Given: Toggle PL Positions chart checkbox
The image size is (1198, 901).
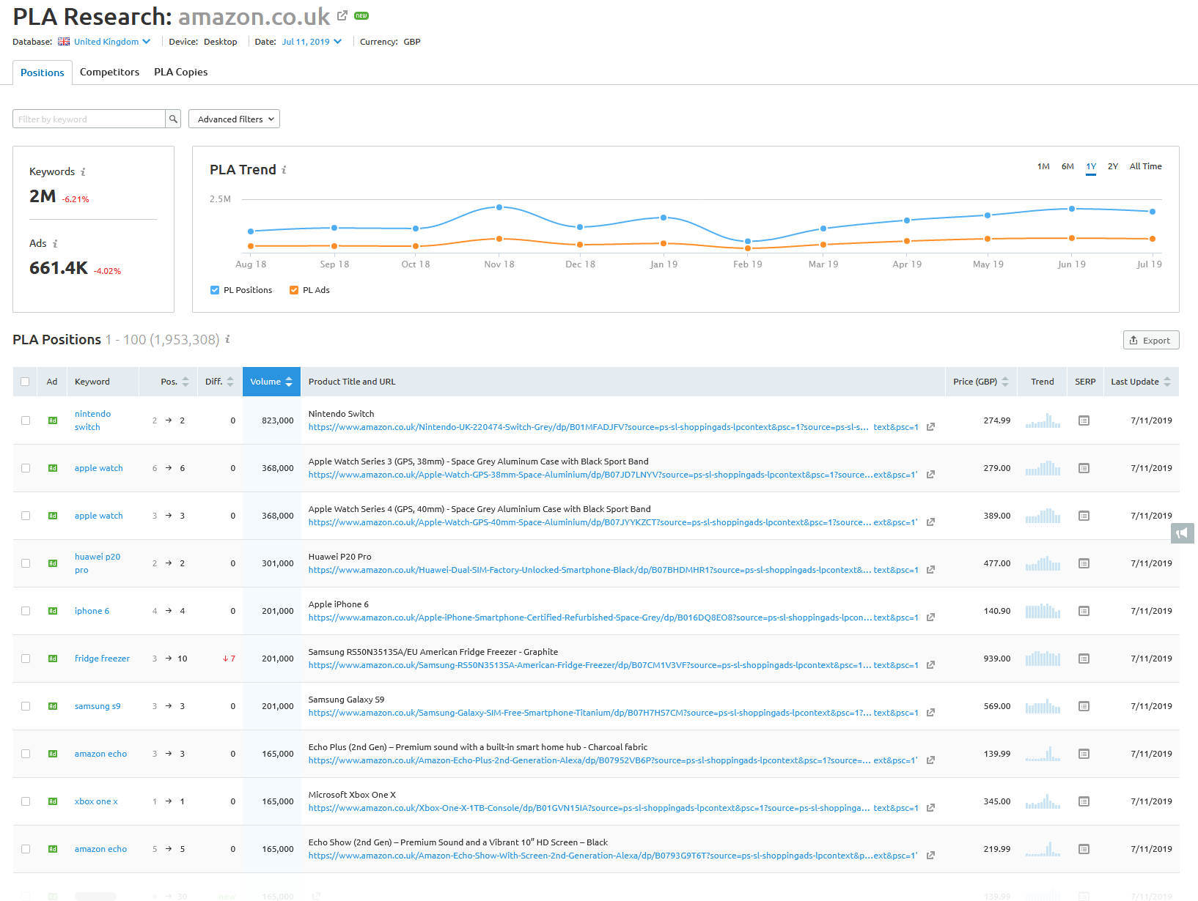Looking at the screenshot, I should pos(215,290).
